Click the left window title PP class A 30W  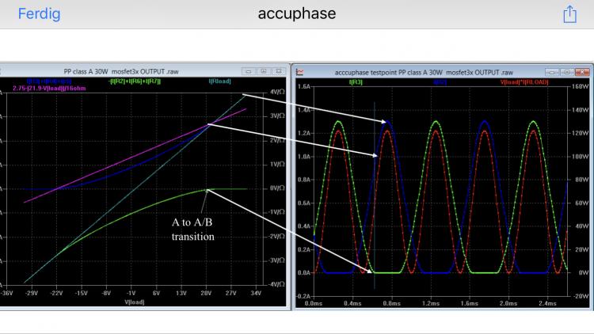click(x=121, y=71)
